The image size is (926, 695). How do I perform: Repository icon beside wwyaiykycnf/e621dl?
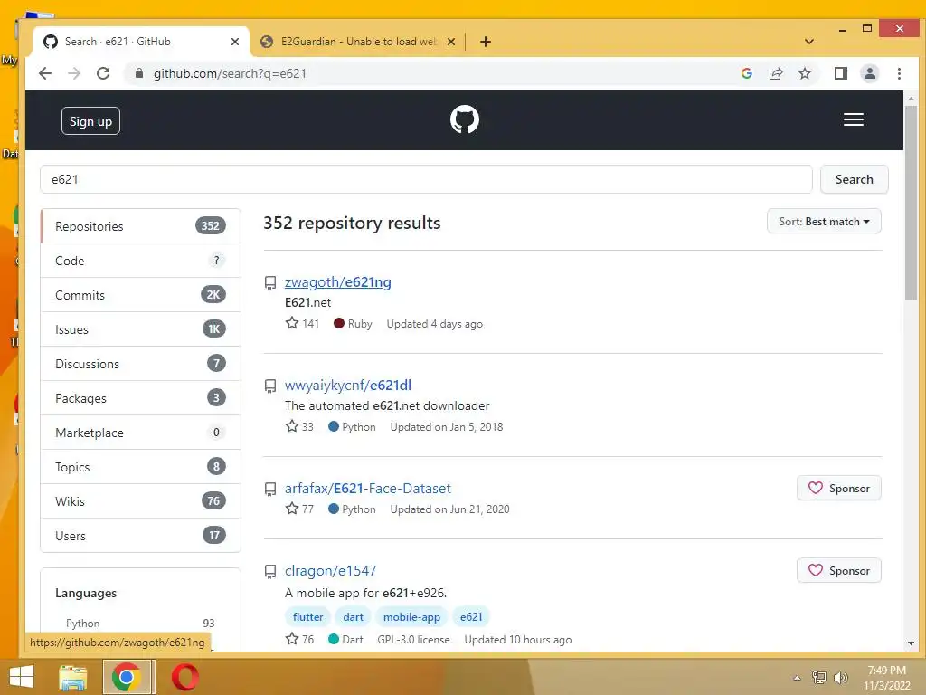click(x=269, y=386)
